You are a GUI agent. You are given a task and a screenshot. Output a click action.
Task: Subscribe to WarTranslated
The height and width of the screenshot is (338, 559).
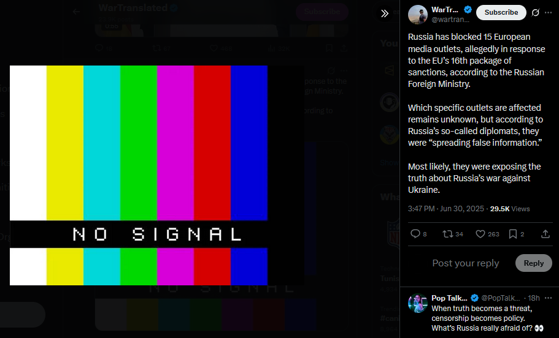point(501,12)
